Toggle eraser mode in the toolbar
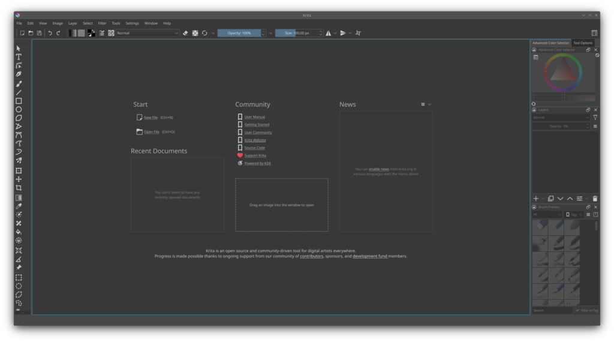This screenshot has width=614, height=342. (x=185, y=33)
